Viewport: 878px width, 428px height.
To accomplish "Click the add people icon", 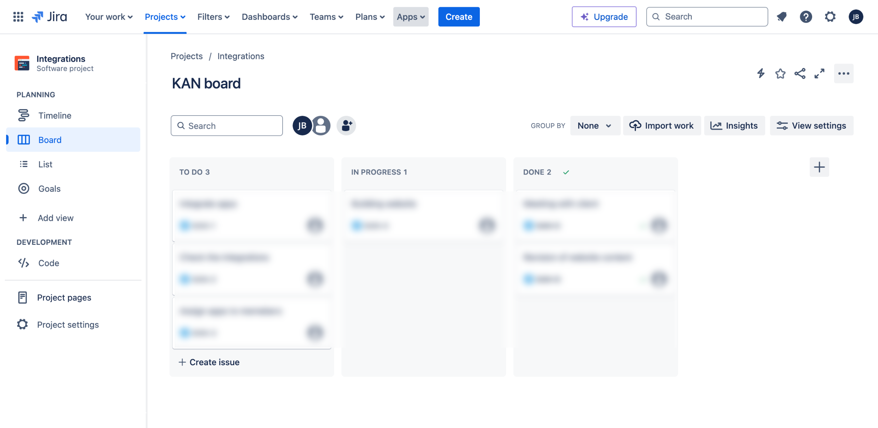I will click(x=346, y=126).
